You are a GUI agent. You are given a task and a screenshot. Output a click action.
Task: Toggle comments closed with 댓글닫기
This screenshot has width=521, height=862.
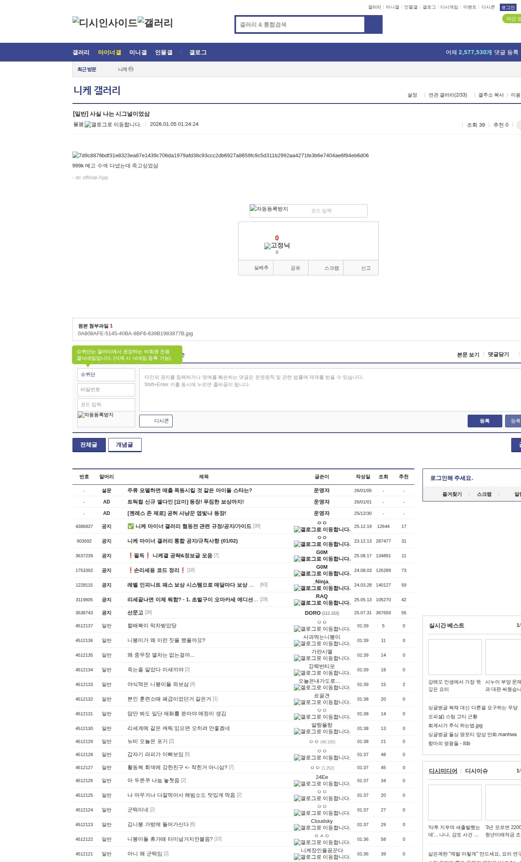(x=498, y=354)
